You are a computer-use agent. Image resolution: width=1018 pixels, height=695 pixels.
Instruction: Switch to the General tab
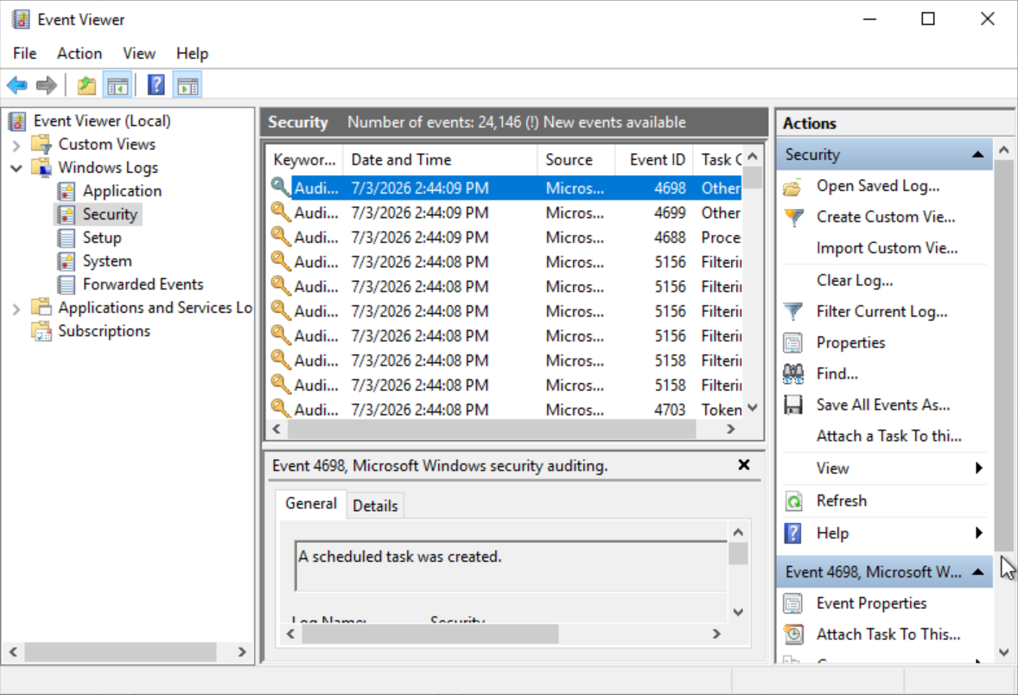(x=311, y=503)
